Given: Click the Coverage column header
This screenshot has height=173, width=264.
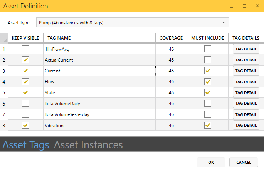Looking at the screenshot, I should 171,38.
